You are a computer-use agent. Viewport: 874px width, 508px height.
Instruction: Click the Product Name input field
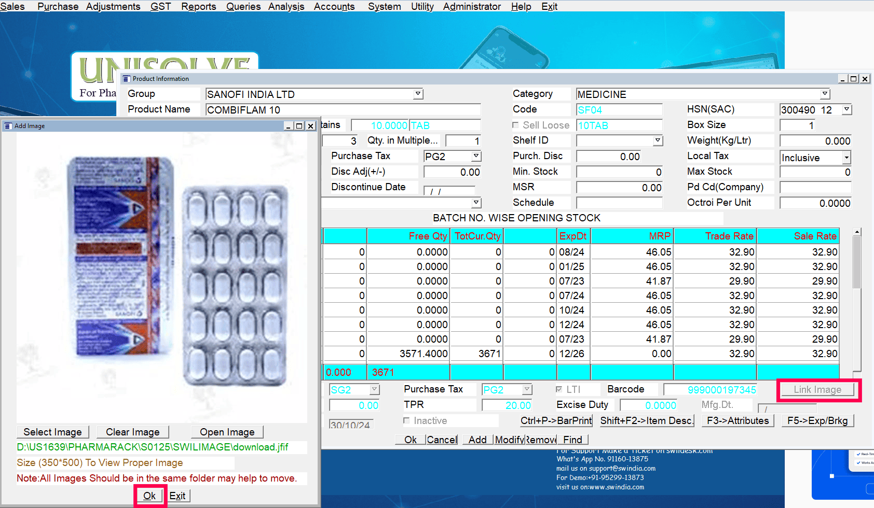343,109
